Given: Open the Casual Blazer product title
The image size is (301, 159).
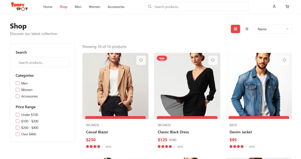Looking at the screenshot, I should tap(97, 132).
